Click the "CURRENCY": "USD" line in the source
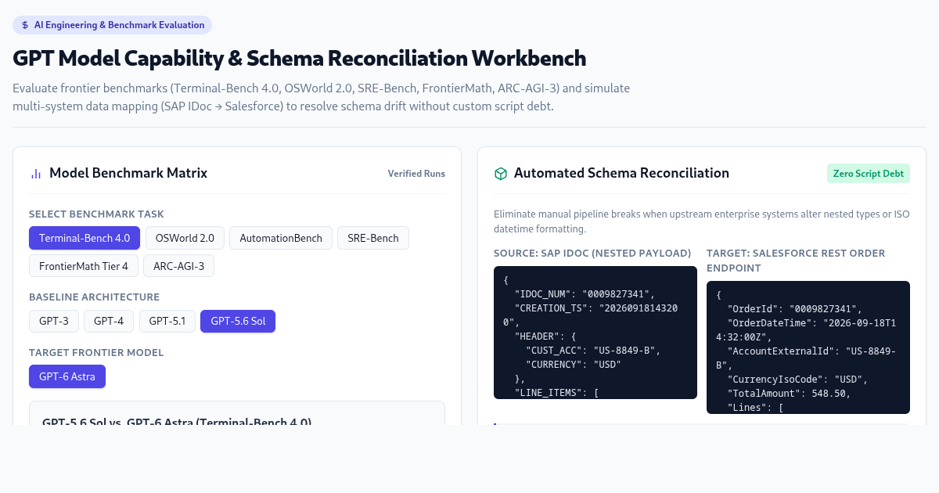Viewport: 939px width, 493px height. 573,364
